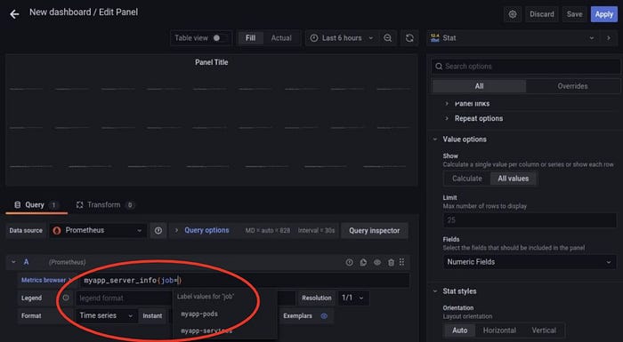Click the clock icon in time picker
The image size is (623, 342).
point(314,38)
